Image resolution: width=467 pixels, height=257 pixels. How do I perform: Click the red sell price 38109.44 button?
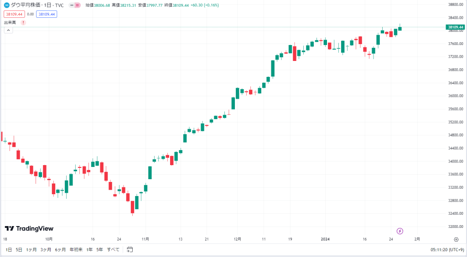(x=14, y=14)
